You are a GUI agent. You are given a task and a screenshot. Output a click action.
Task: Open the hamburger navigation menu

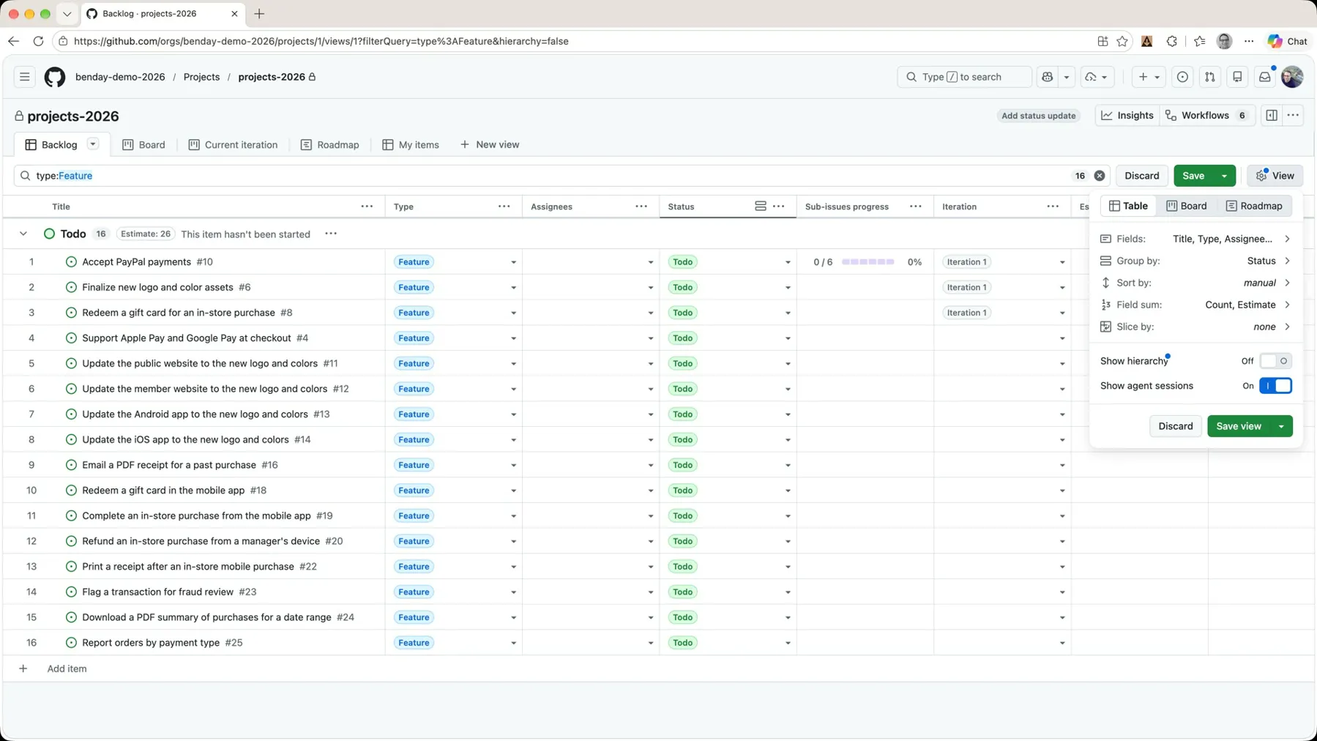point(24,77)
